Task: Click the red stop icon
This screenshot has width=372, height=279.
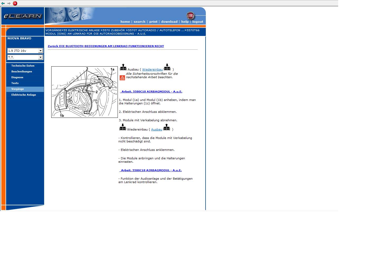Action: click(x=15, y=3)
